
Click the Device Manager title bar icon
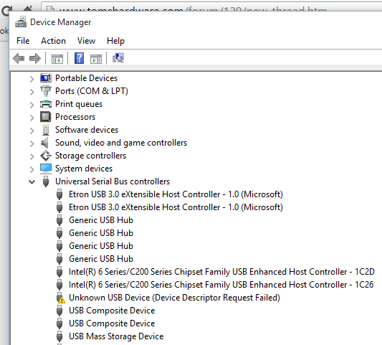coord(21,22)
